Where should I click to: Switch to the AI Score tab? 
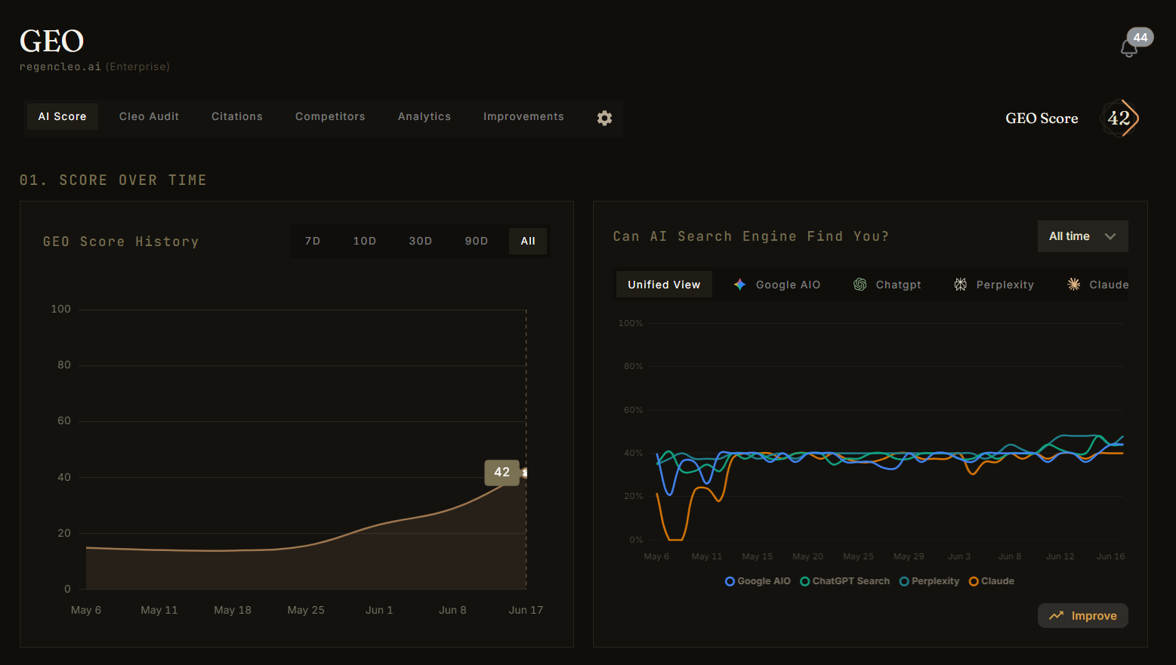click(x=63, y=116)
